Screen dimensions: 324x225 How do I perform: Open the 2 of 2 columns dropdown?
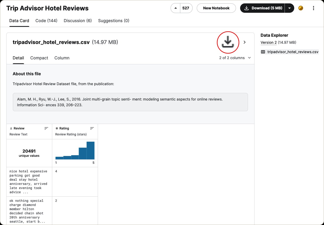click(x=235, y=58)
